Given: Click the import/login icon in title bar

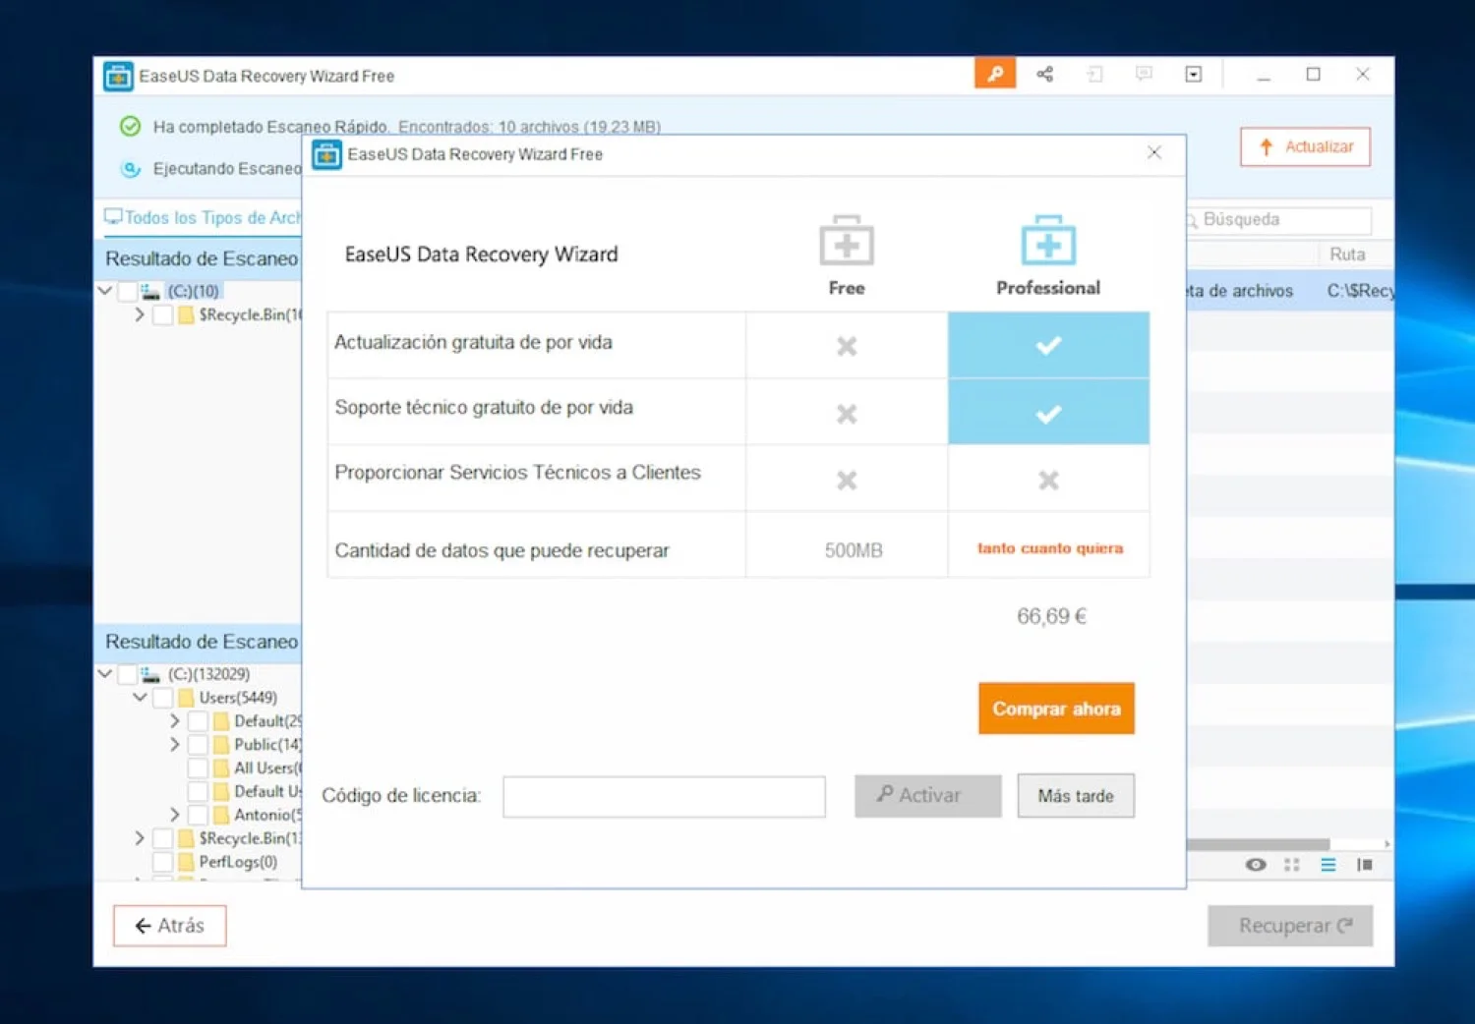Looking at the screenshot, I should point(1094,74).
